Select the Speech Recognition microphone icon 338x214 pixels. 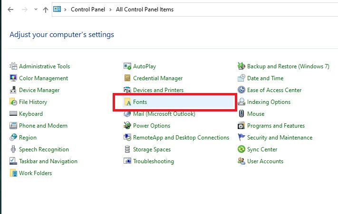[13, 149]
